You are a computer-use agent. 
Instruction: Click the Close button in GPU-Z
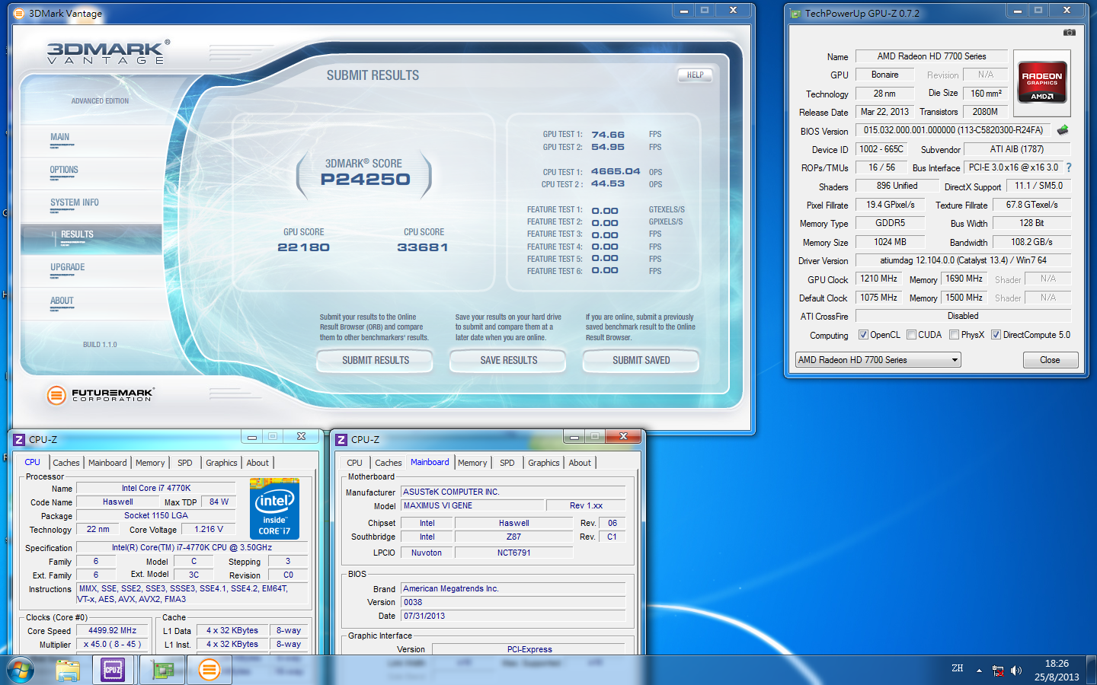pos(1050,360)
